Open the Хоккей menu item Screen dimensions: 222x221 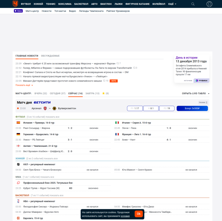pyautogui.click(x=38, y=4)
